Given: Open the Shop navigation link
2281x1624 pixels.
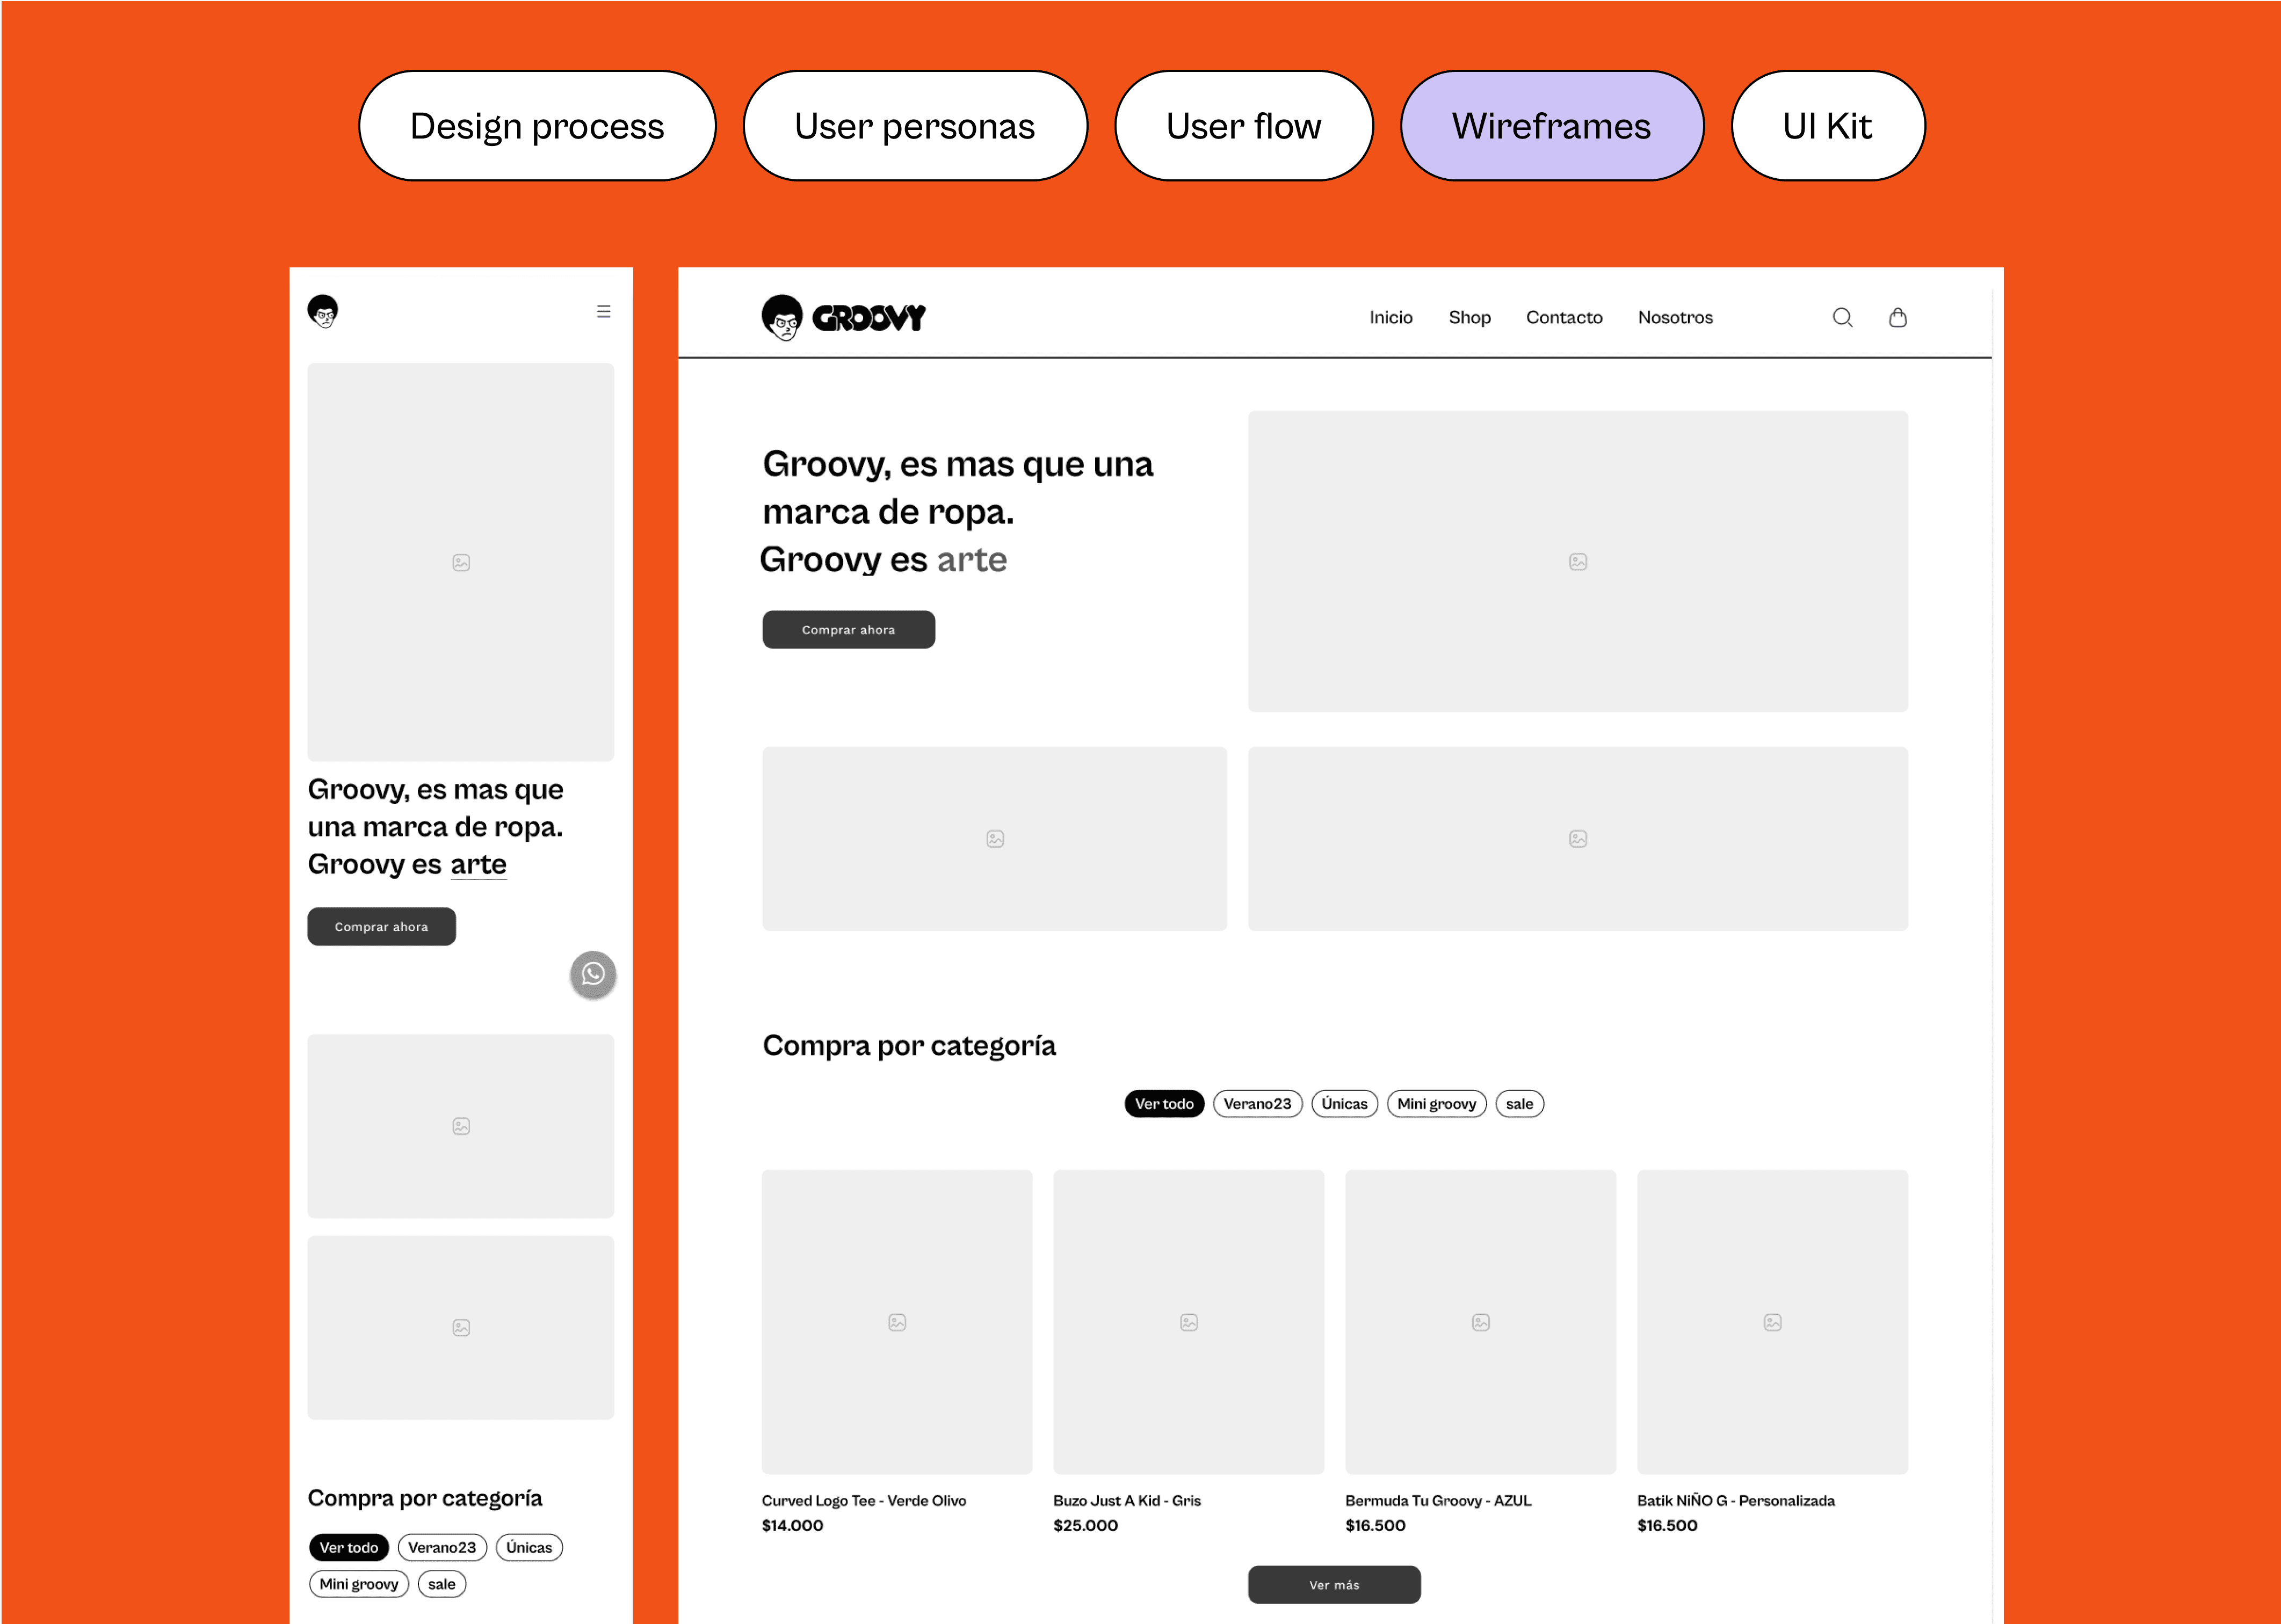Looking at the screenshot, I should click(x=1468, y=317).
